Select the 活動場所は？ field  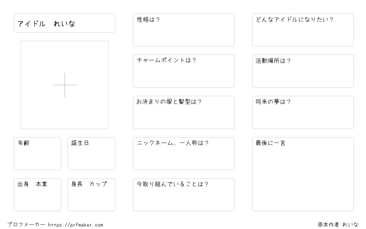click(303, 71)
